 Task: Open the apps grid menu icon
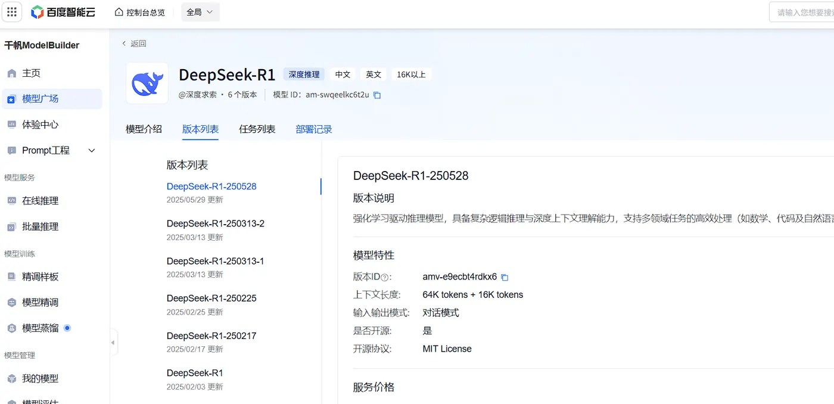(12, 12)
